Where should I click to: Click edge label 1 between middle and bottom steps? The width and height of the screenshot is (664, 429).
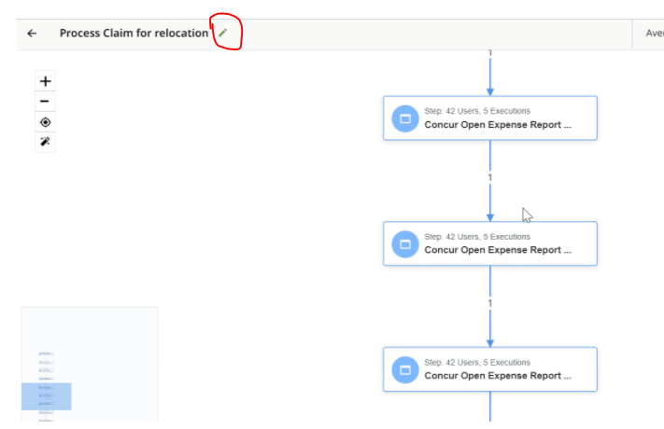pos(490,303)
